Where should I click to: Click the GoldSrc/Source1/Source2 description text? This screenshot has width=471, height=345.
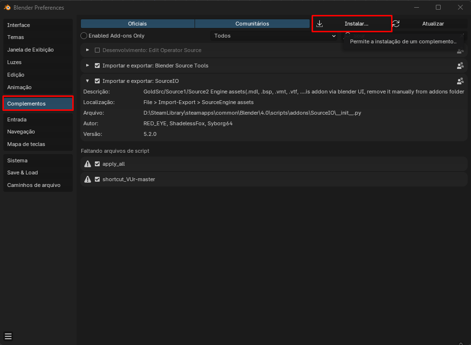304,92
